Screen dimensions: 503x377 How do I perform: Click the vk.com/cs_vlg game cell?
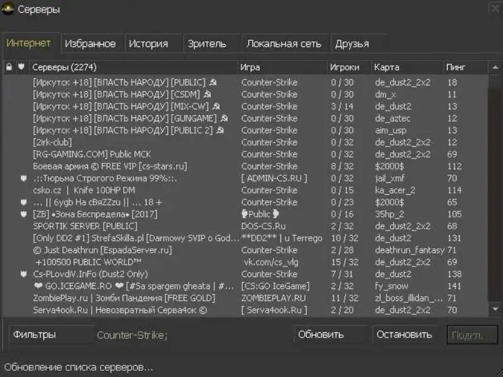271,263
